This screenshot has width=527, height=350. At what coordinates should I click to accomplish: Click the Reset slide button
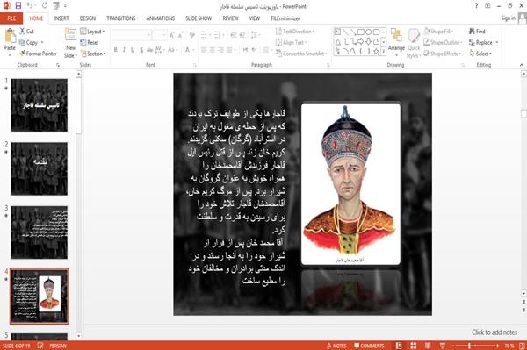pyautogui.click(x=90, y=42)
